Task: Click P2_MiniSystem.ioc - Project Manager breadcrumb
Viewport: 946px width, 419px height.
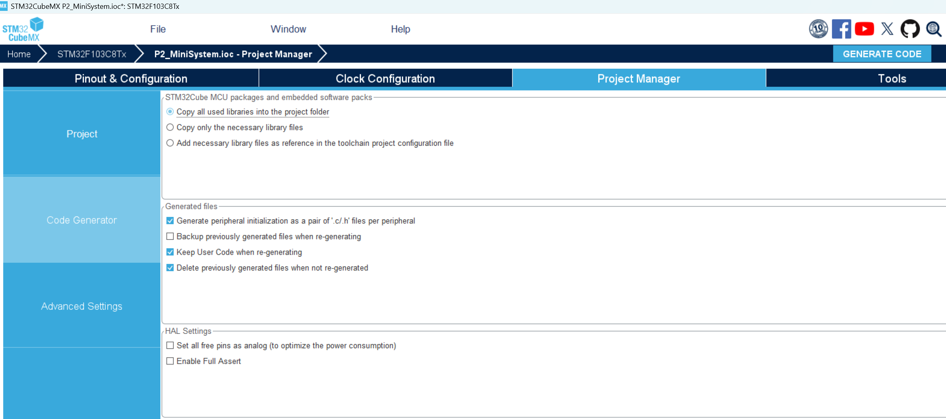Action: [233, 54]
